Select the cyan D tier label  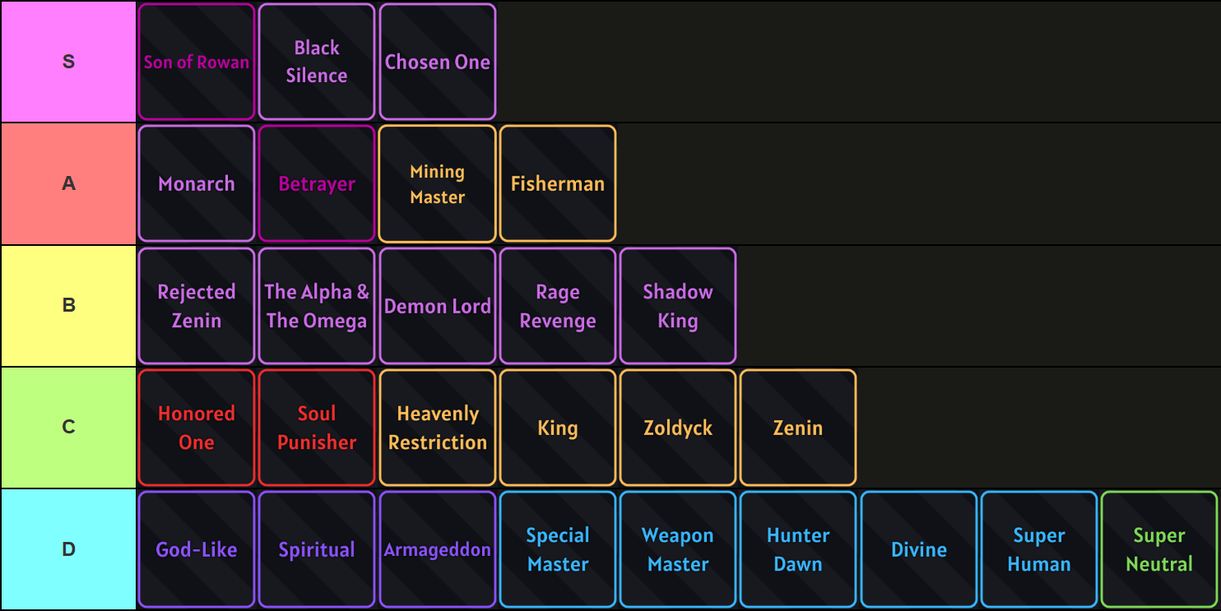coord(68,549)
